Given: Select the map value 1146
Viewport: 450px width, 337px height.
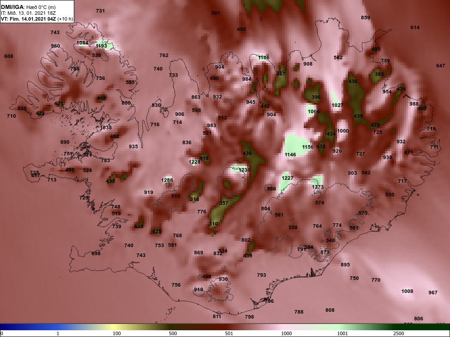Looking at the screenshot, I should [x=290, y=155].
